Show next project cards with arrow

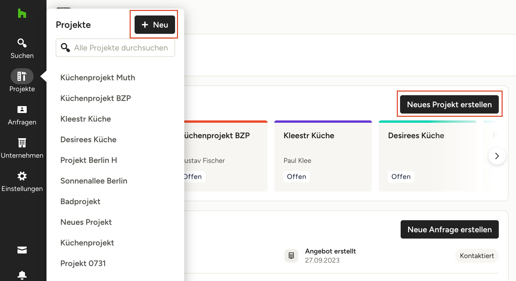tap(497, 156)
